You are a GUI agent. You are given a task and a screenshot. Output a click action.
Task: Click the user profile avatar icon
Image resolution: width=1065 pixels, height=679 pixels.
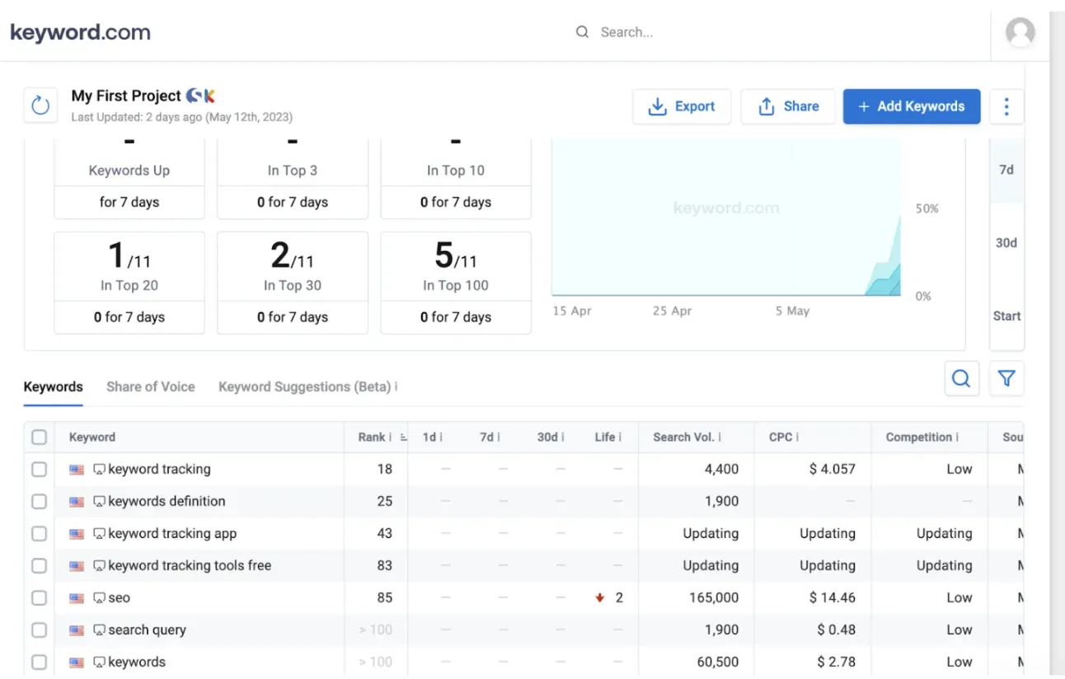point(1020,32)
